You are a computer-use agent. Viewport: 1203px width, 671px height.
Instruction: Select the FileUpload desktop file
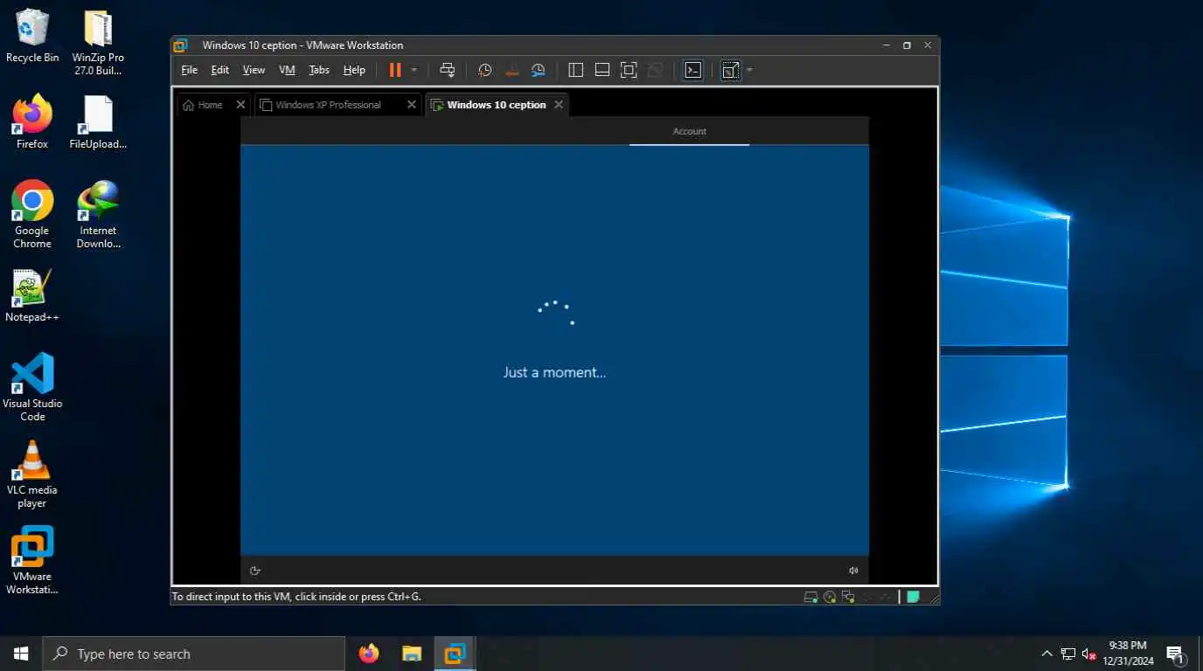coord(98,121)
